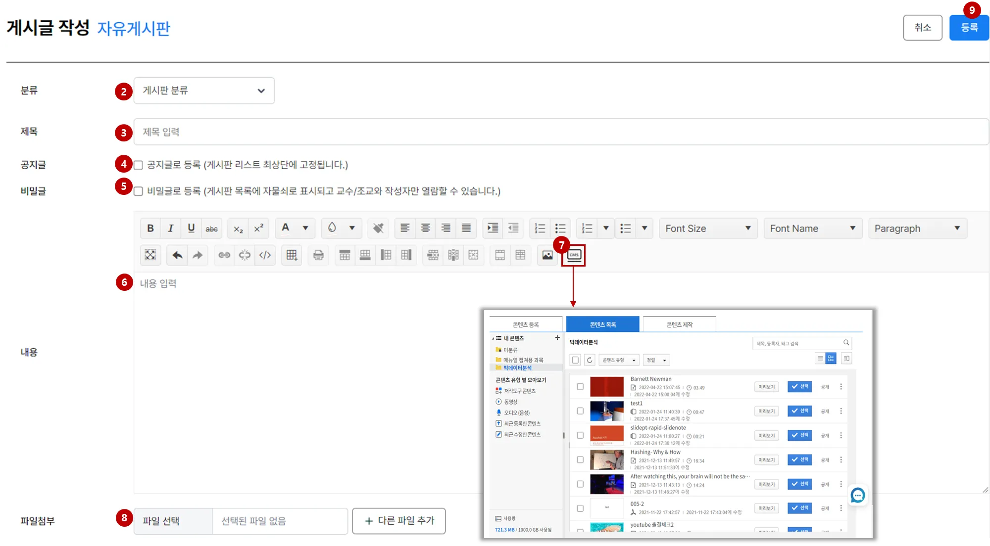Switch to the 콘텐츠 등록 tab

(526, 324)
